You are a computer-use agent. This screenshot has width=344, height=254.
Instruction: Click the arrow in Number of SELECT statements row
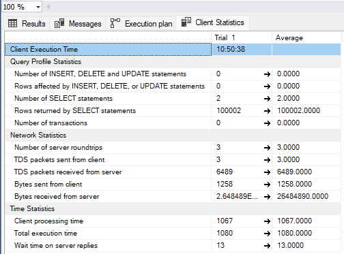point(267,99)
